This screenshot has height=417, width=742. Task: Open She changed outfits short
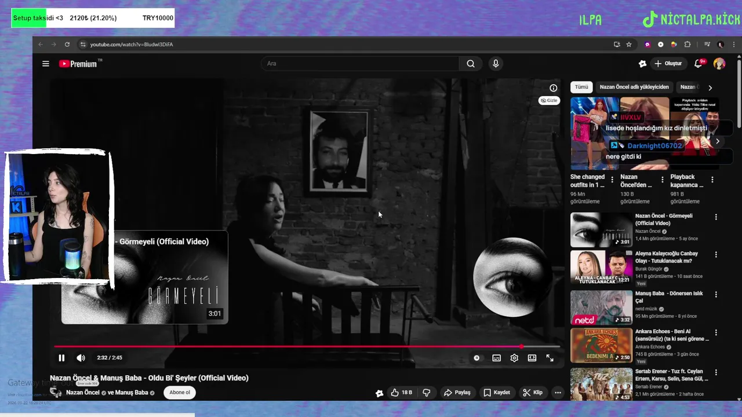tap(594, 133)
